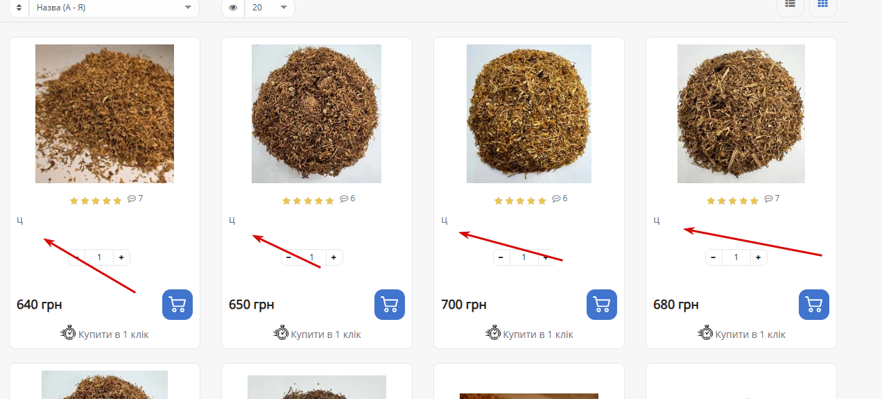Click the price text '680 грн'
This screenshot has height=399, width=882.
click(x=676, y=305)
